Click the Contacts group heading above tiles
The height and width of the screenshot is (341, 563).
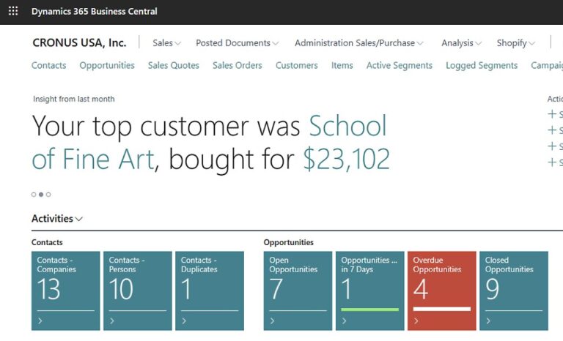pyautogui.click(x=47, y=242)
